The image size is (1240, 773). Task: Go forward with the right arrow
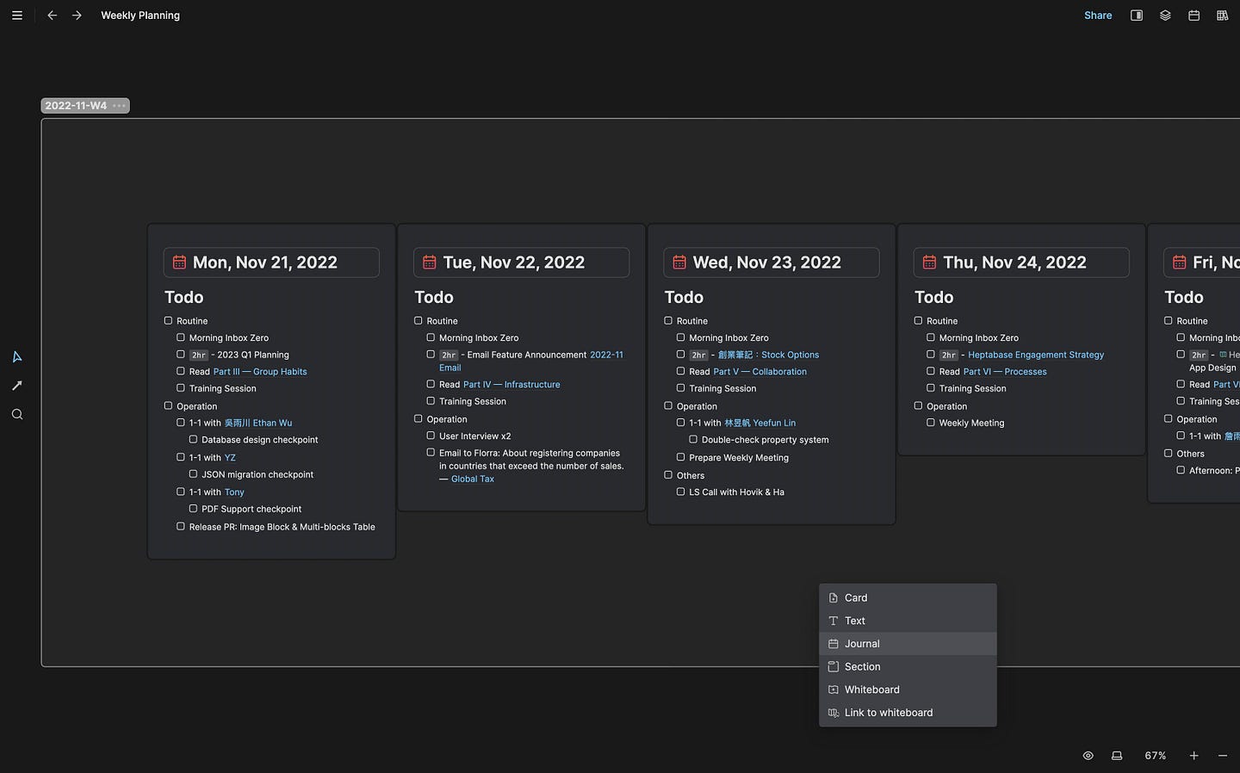coord(77,15)
